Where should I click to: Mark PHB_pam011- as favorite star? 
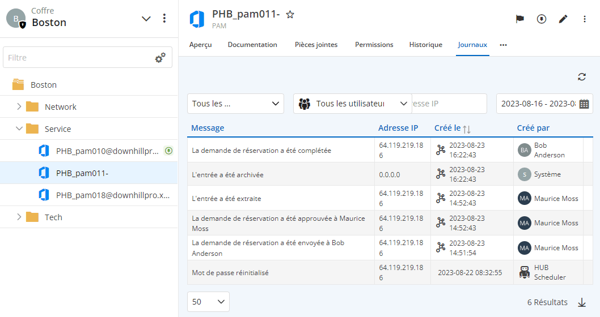point(290,15)
